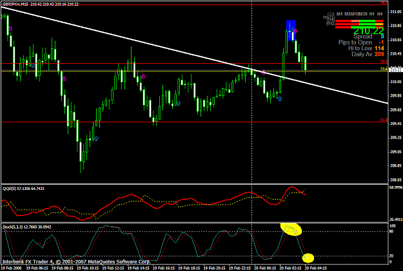This screenshot has width=403, height=271.
Task: Select the white descending trendline
Action: point(194,55)
